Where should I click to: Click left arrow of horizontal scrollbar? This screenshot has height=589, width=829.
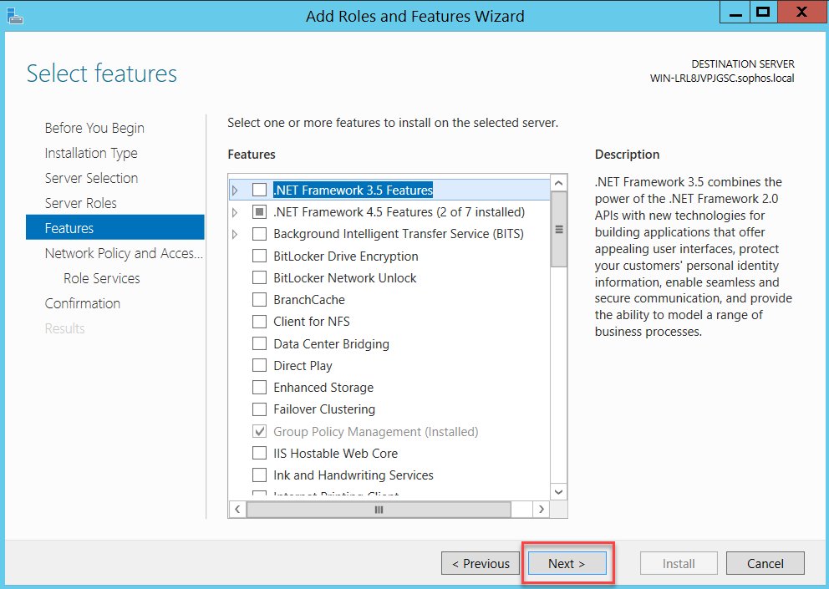click(x=237, y=509)
